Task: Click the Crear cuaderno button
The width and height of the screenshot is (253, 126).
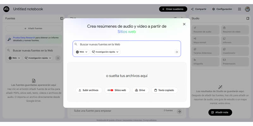Action: click(x=173, y=9)
